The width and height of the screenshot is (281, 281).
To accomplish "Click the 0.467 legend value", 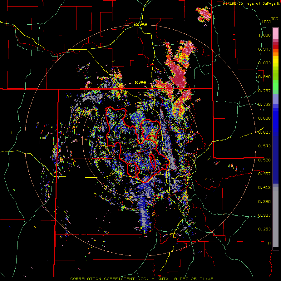I will (264, 174).
